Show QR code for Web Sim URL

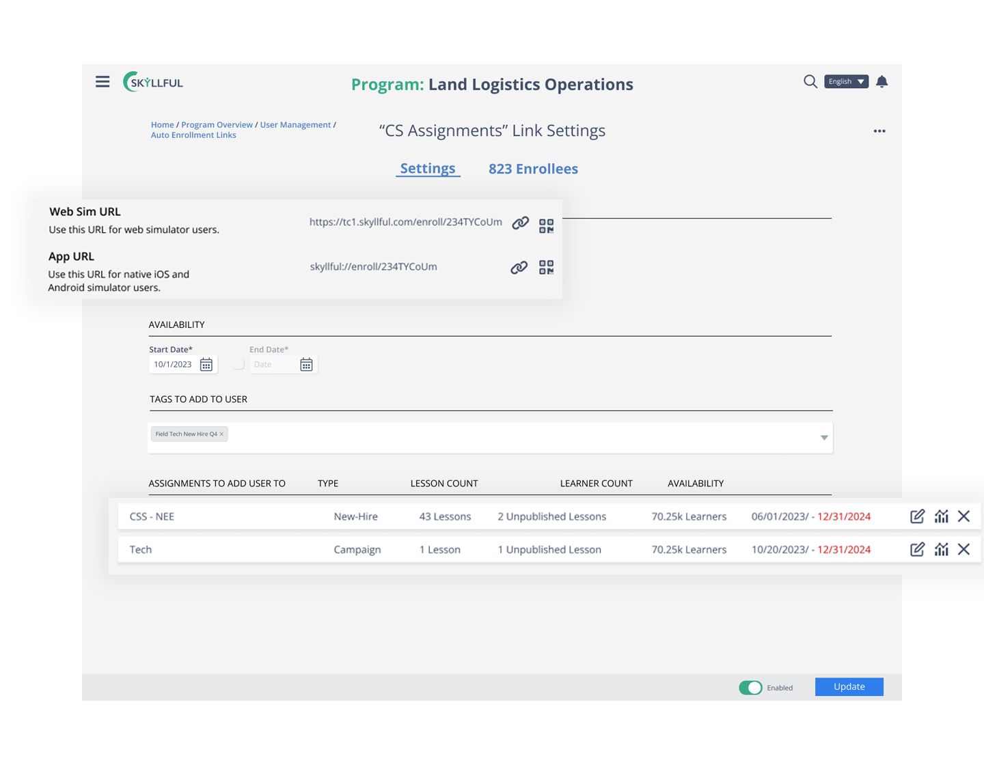(x=546, y=226)
